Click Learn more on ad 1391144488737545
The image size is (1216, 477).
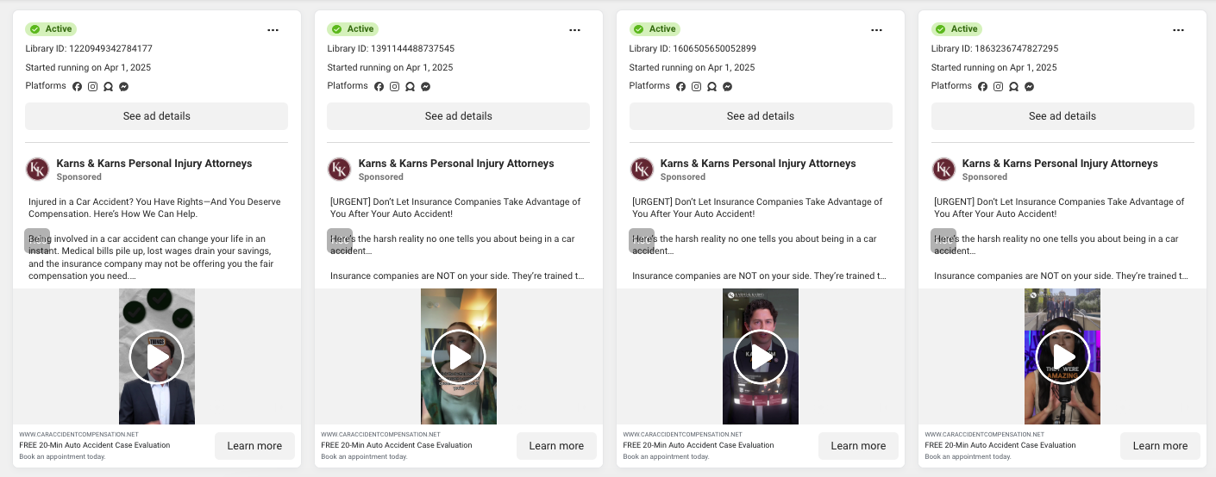point(556,446)
